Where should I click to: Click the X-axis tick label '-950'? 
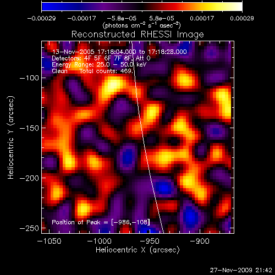(x=150, y=241)
